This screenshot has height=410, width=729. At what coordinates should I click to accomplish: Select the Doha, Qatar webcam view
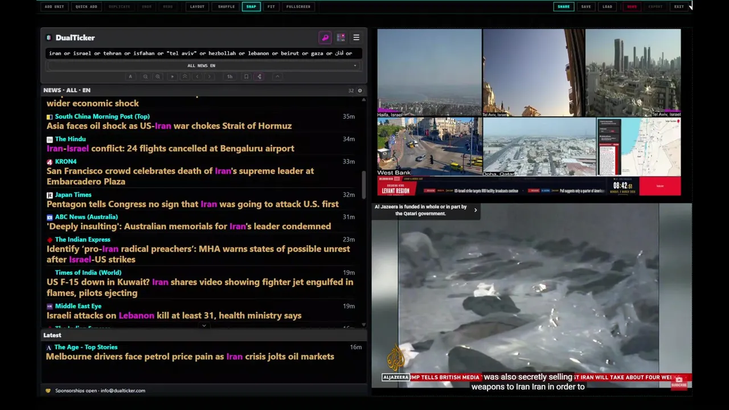539,147
